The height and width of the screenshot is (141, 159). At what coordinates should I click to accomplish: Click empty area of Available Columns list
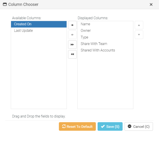pyautogui.click(x=39, y=72)
